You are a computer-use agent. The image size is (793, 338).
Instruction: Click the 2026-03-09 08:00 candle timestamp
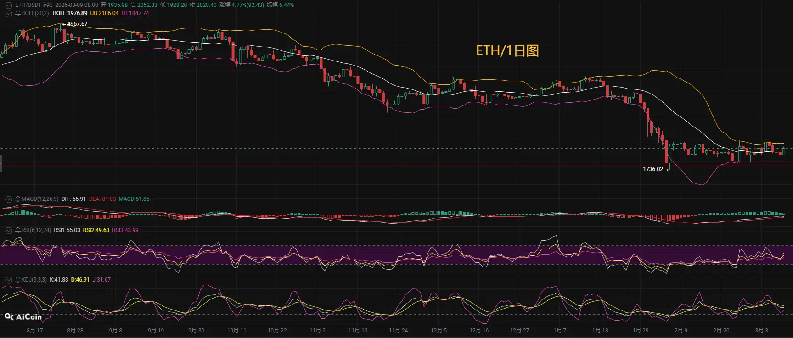click(77, 5)
